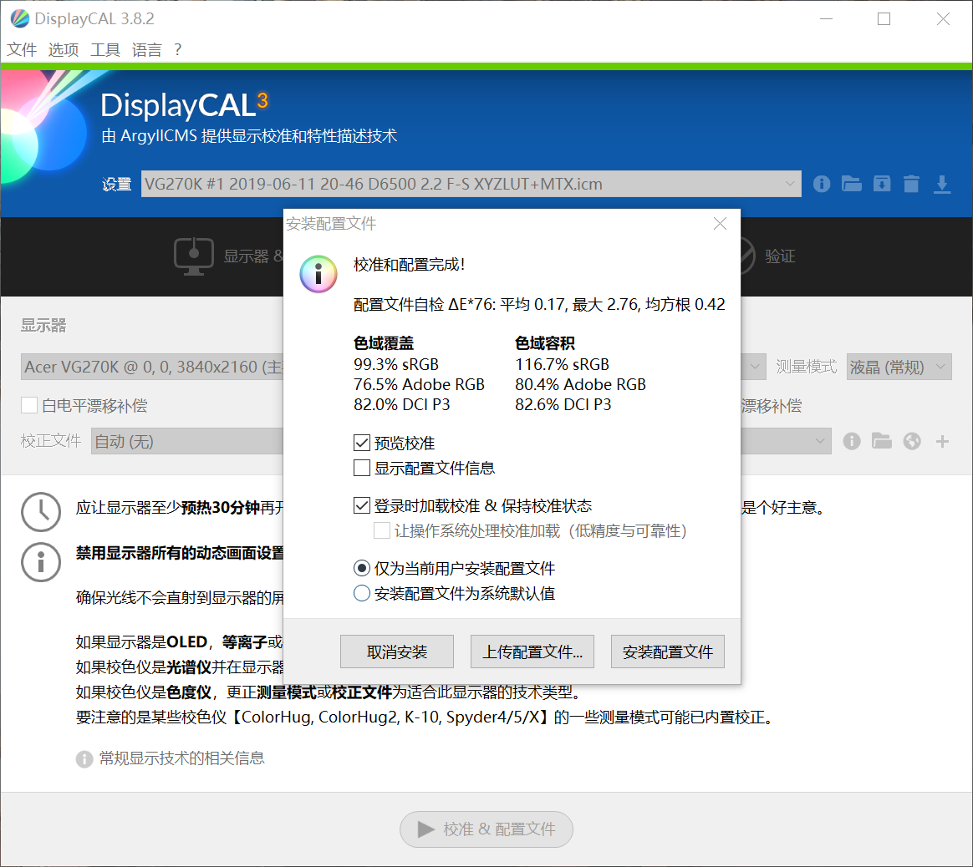Click the plus icon to create a correction

[x=942, y=441]
